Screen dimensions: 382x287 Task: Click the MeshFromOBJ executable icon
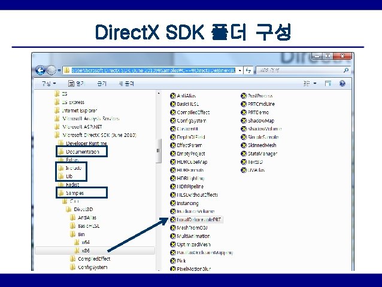[x=173, y=228]
